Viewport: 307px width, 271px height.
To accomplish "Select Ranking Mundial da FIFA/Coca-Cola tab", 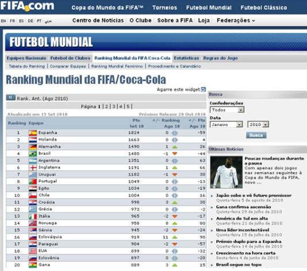I will [x=132, y=58].
